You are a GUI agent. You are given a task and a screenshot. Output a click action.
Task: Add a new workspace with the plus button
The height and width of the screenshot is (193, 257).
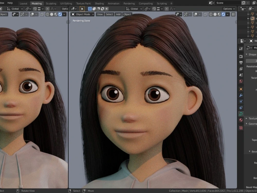[171, 3]
